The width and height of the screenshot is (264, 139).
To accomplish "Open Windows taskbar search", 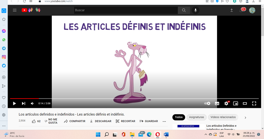I will click(107, 134).
